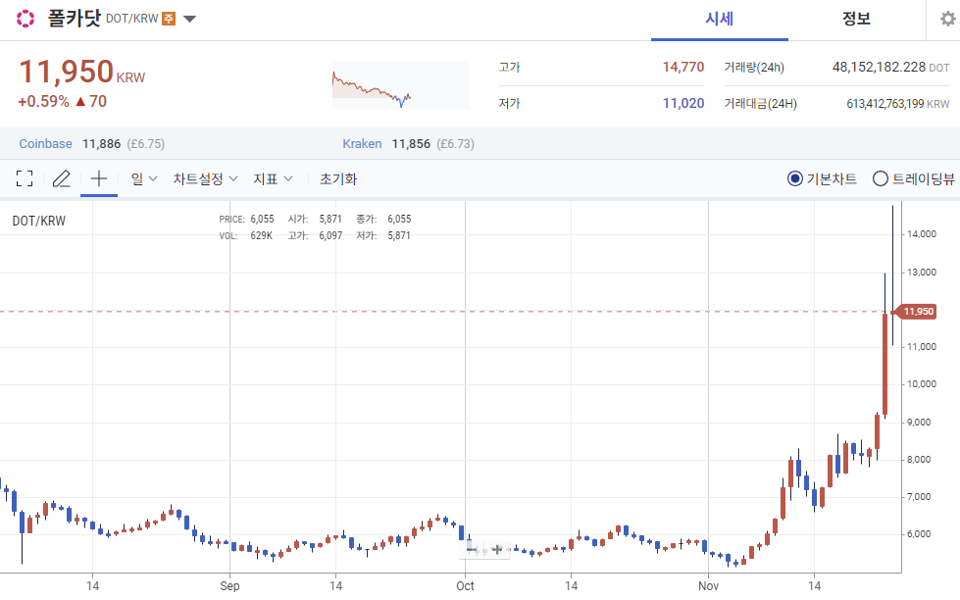Open the Kraken price link
The width and height of the screenshot is (960, 600).
point(362,144)
